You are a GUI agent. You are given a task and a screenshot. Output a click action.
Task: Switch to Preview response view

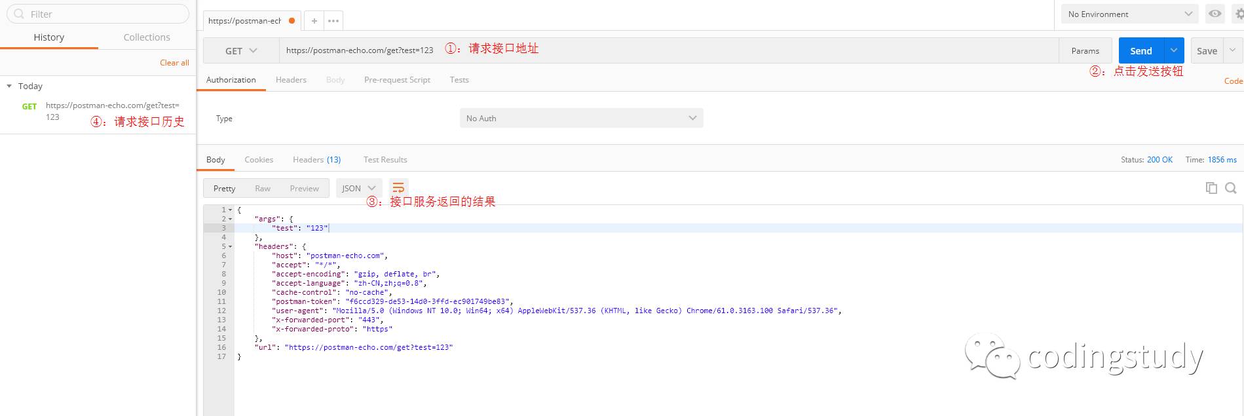pyautogui.click(x=305, y=188)
